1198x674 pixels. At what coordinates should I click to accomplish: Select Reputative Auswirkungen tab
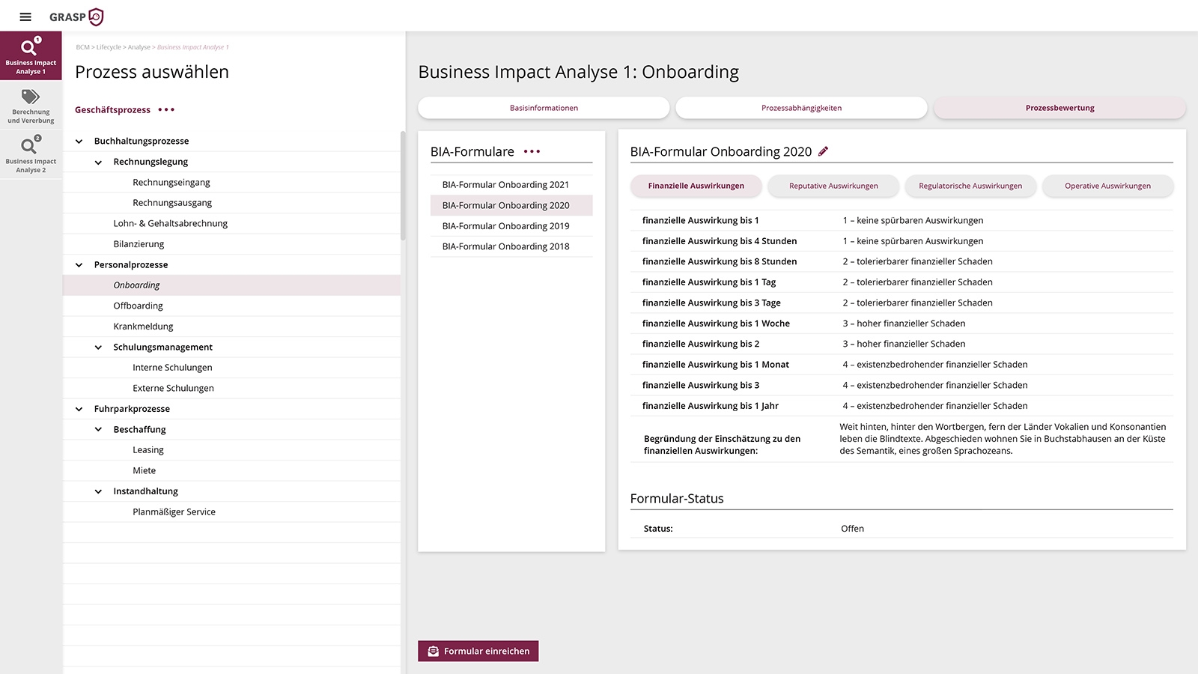point(833,186)
